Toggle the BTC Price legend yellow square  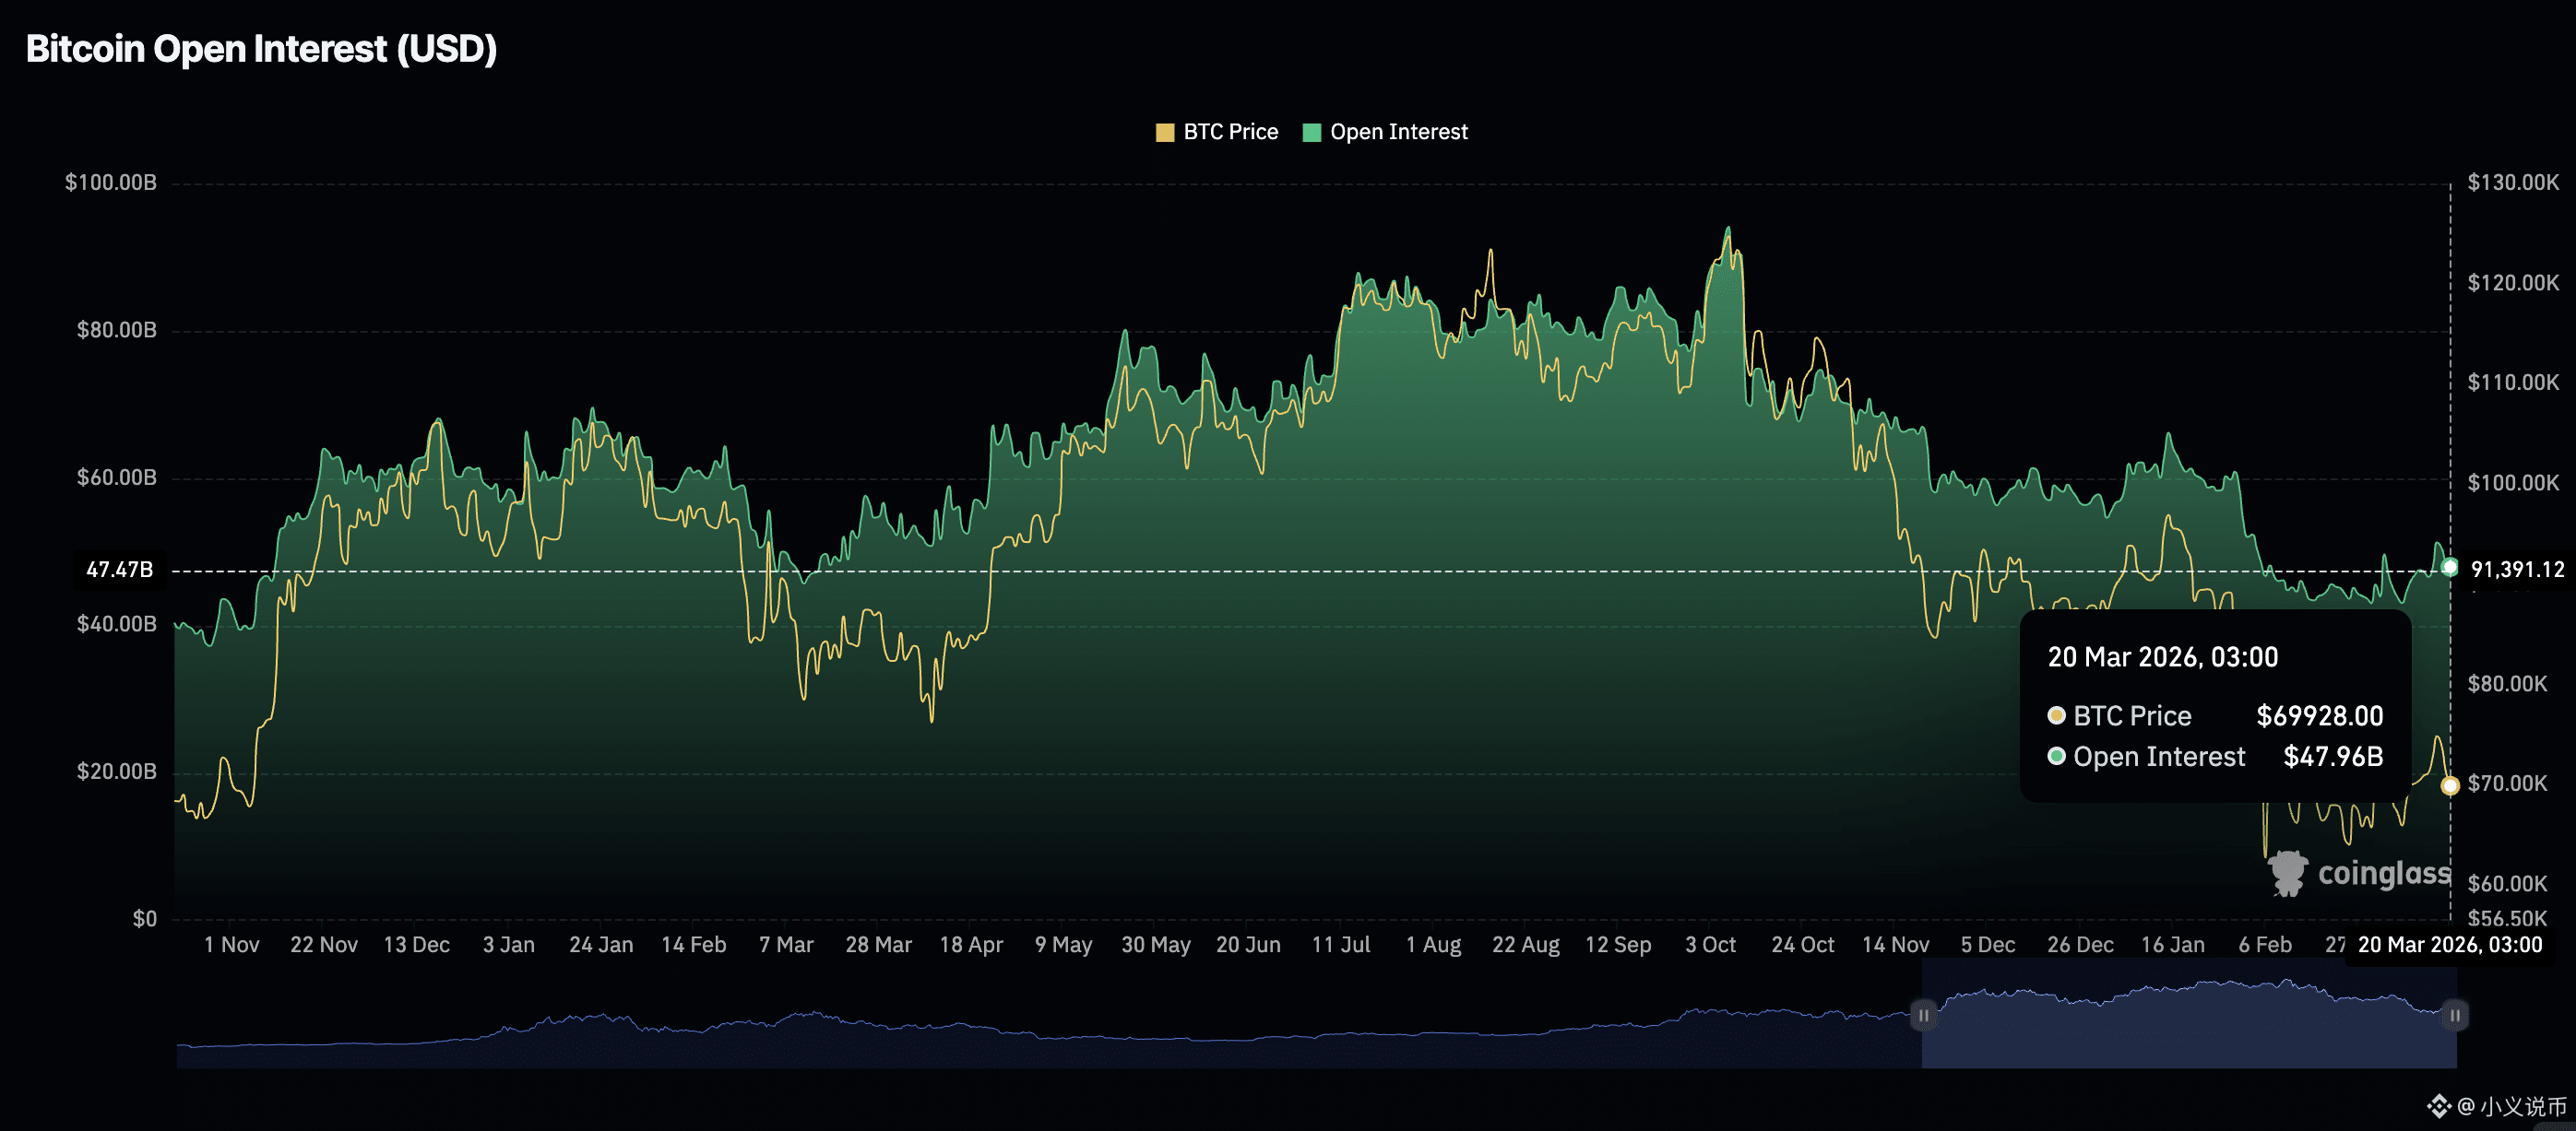(1164, 133)
